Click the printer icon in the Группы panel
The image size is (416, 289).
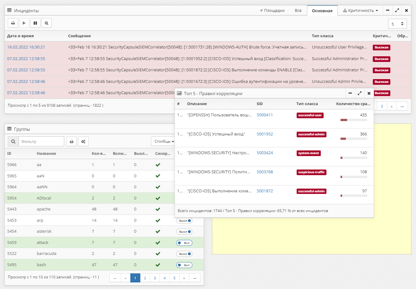click(x=71, y=142)
